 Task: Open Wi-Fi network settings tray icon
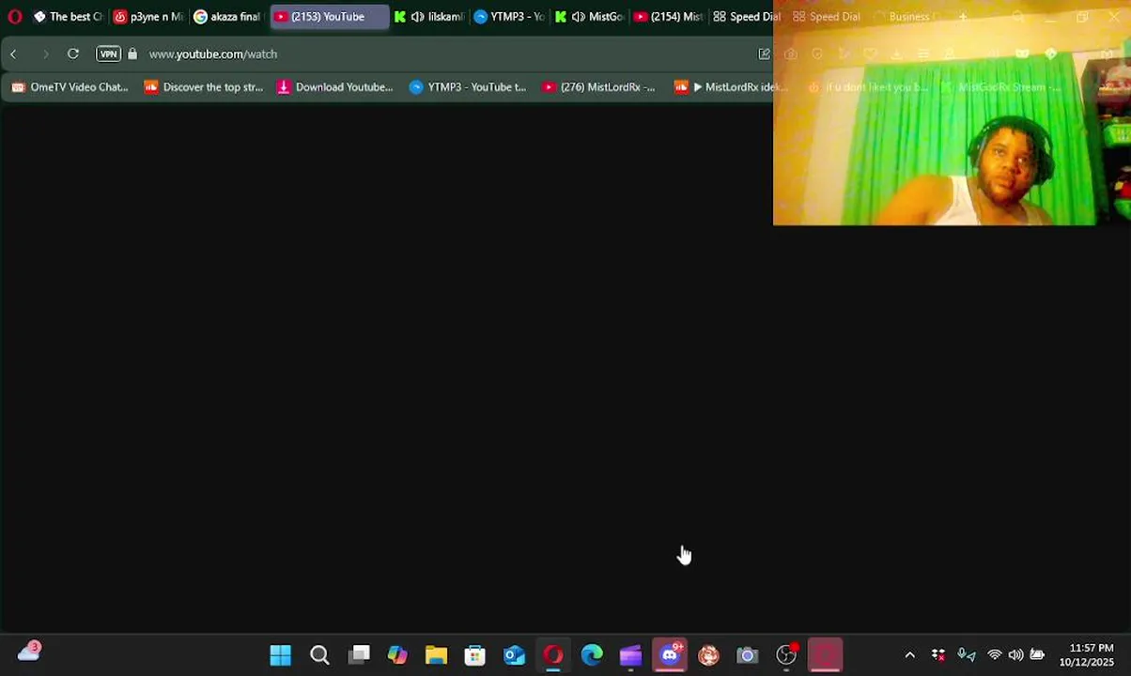(994, 655)
